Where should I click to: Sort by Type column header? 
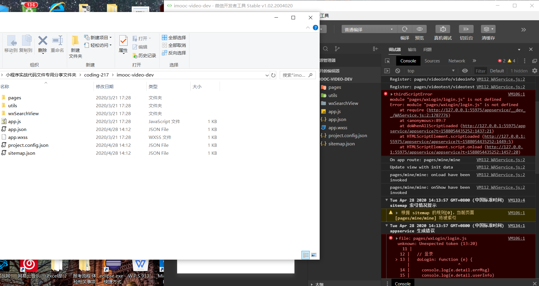pyautogui.click(x=153, y=87)
